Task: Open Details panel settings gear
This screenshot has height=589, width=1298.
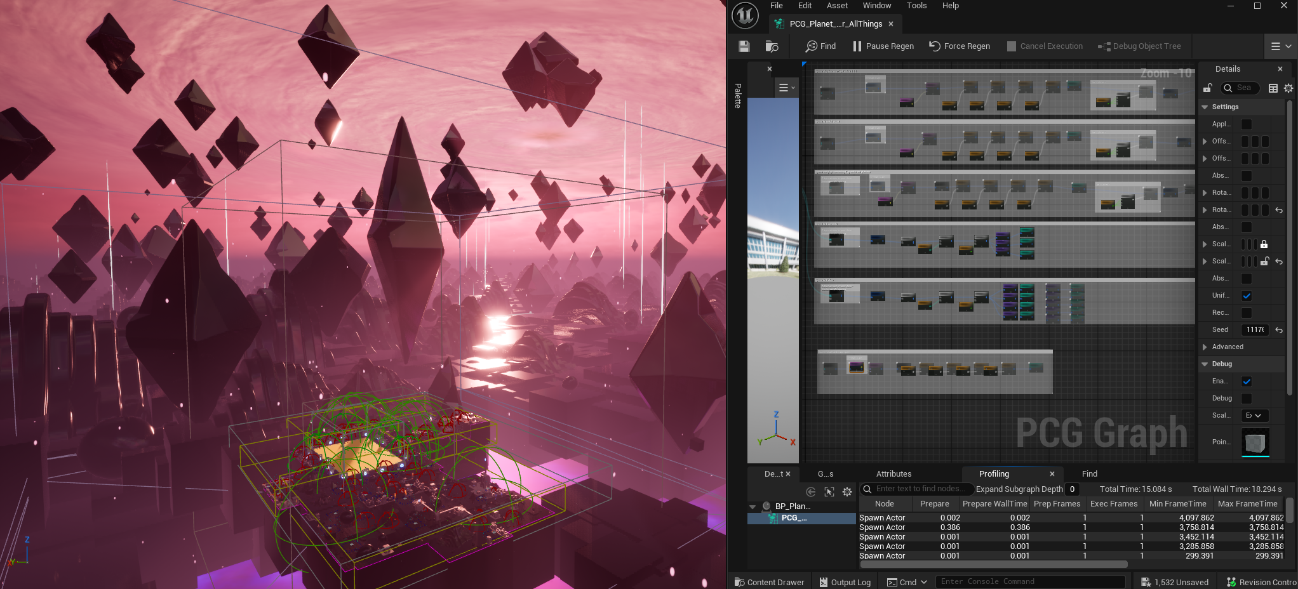Action: coord(1288,88)
